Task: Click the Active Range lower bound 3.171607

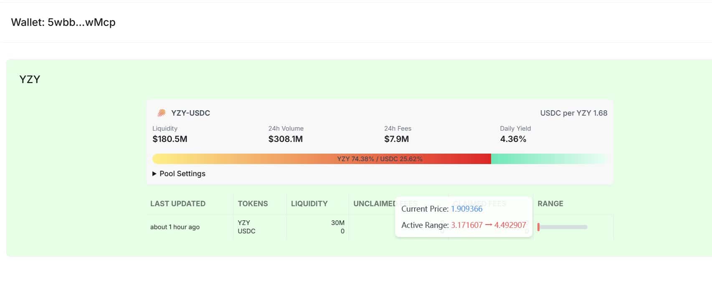Action: point(466,225)
